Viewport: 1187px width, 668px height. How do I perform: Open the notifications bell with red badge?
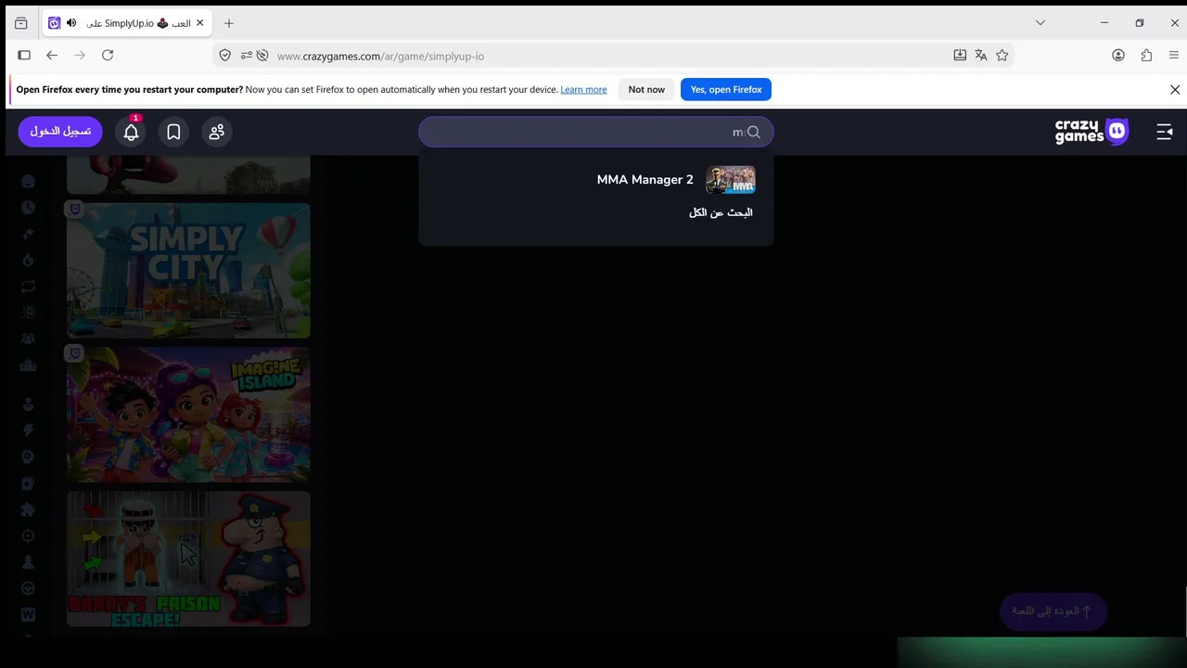click(x=132, y=132)
